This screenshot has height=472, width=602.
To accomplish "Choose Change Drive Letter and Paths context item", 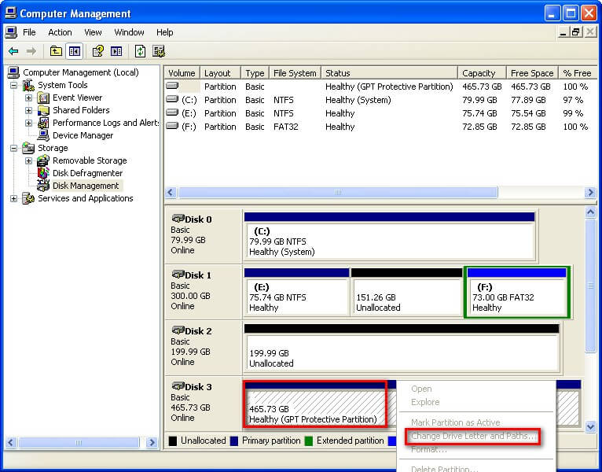I will (472, 437).
